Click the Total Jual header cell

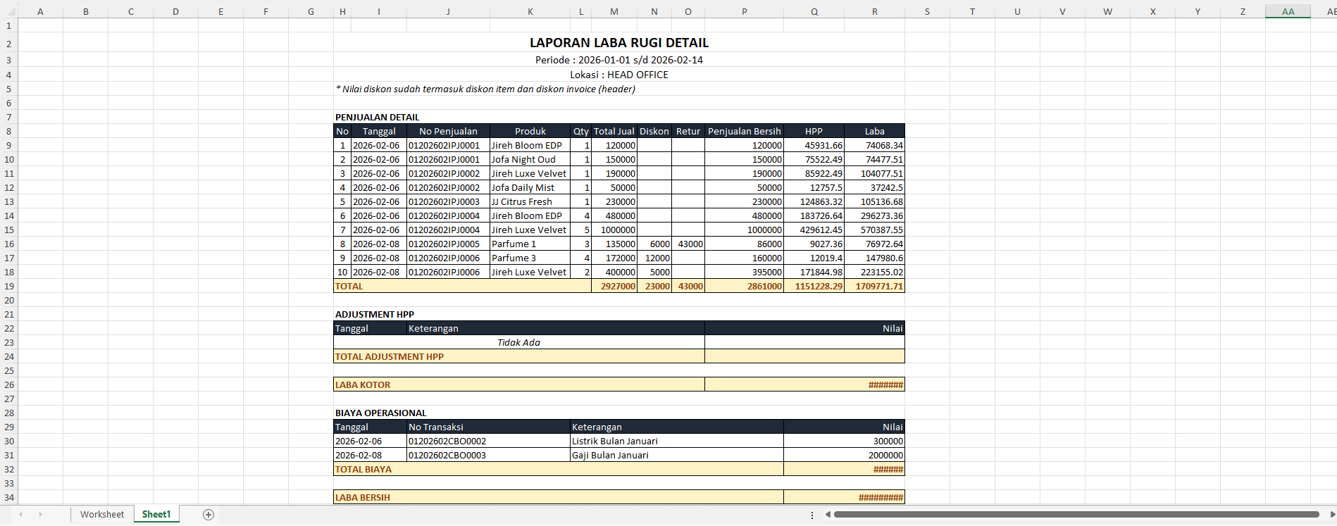(614, 131)
